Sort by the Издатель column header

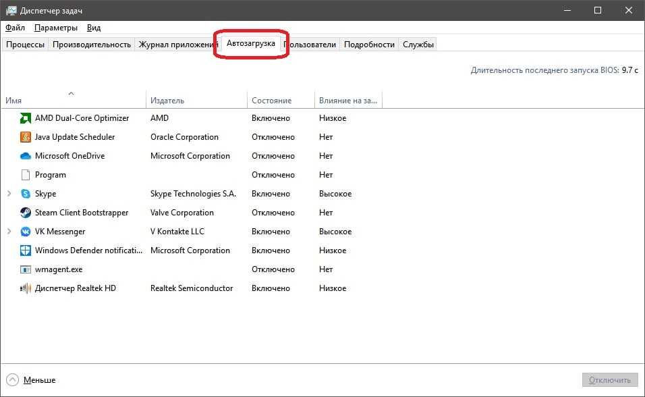[167, 101]
